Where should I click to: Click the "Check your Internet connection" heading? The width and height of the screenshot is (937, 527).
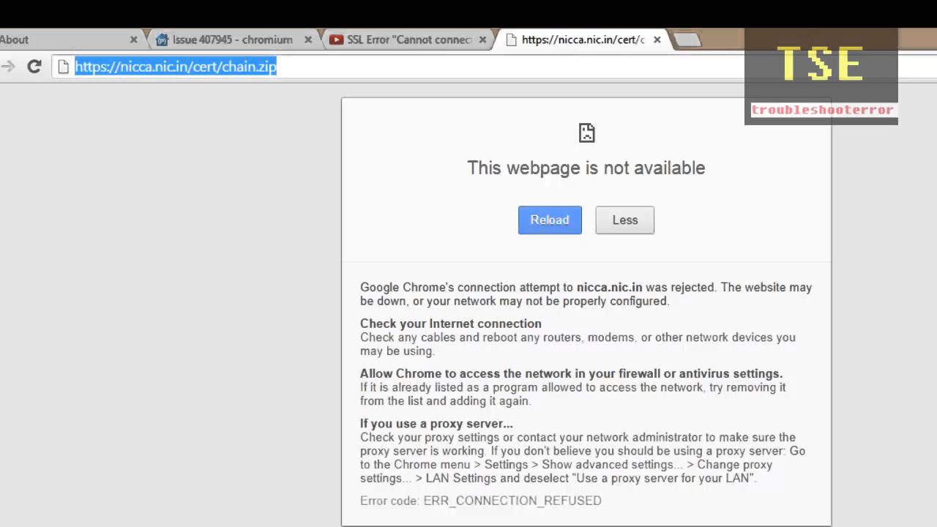451,324
